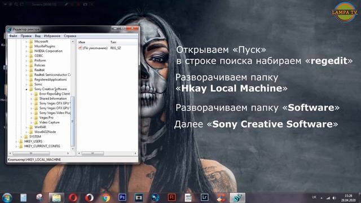Click the tree pane horizontal scrollbar thumb
This screenshot has height=203, width=361.
pos(31,153)
